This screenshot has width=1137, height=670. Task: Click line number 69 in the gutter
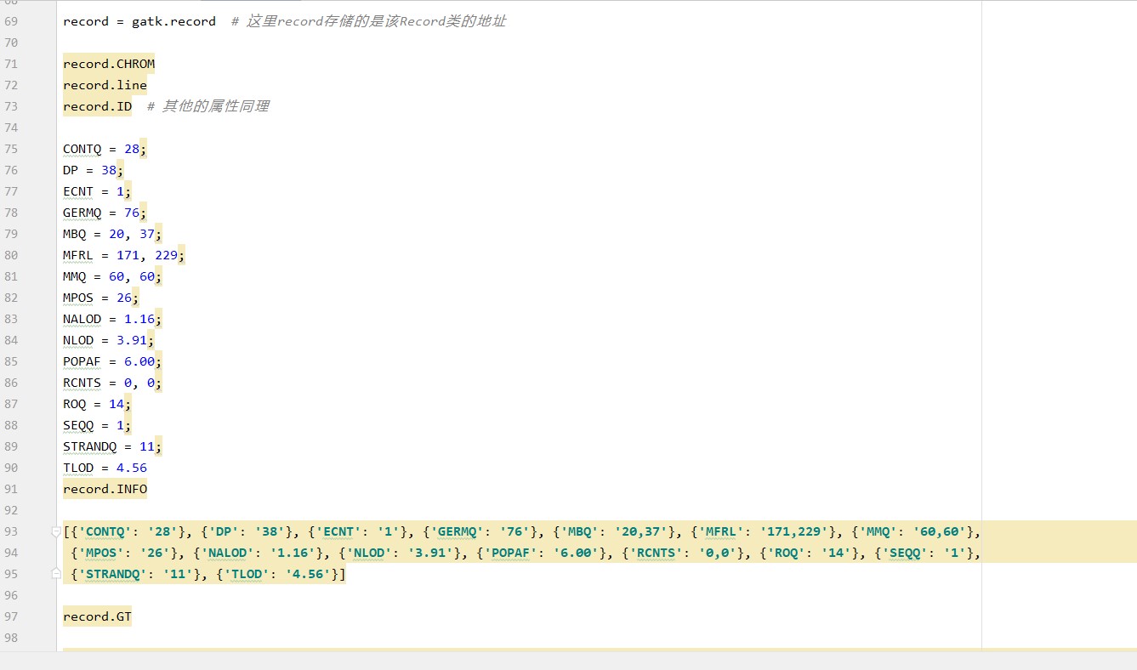point(11,21)
